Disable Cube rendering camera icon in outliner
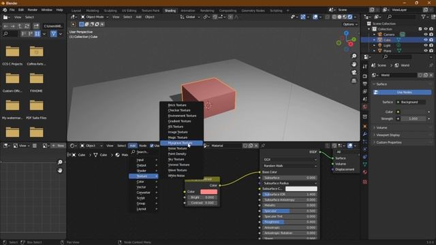The height and width of the screenshot is (245, 436). pos(431,40)
